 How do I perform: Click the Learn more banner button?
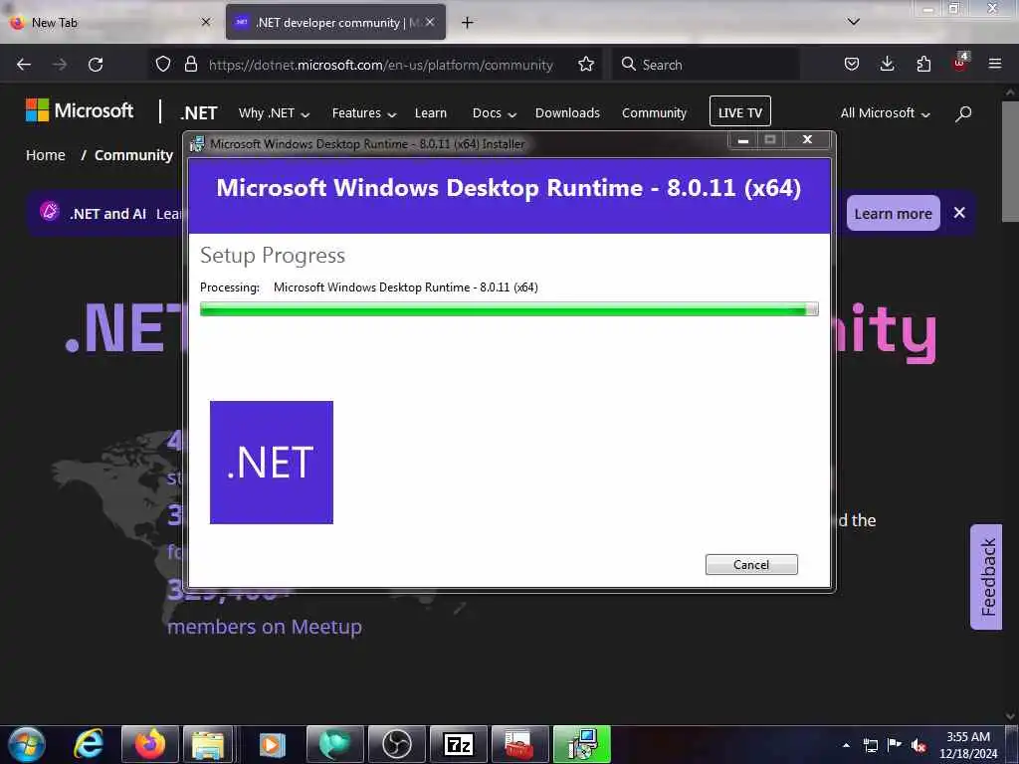(x=893, y=213)
